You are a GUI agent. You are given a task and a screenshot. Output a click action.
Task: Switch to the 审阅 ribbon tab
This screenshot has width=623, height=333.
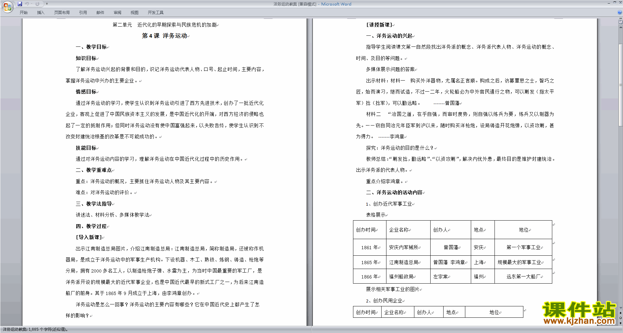(117, 12)
